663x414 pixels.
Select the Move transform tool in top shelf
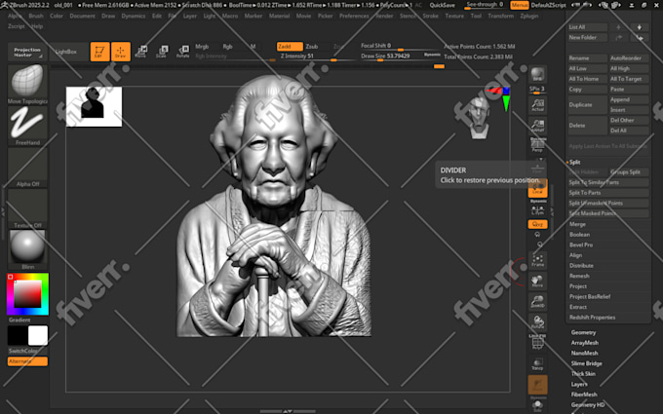click(x=140, y=52)
